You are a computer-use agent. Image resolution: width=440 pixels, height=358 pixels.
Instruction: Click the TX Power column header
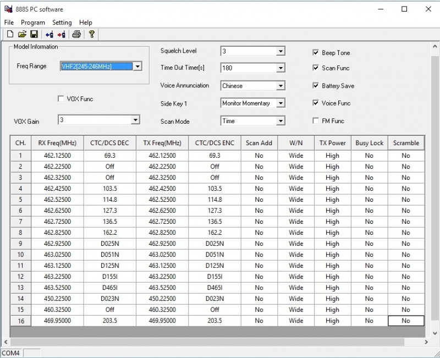click(x=332, y=143)
